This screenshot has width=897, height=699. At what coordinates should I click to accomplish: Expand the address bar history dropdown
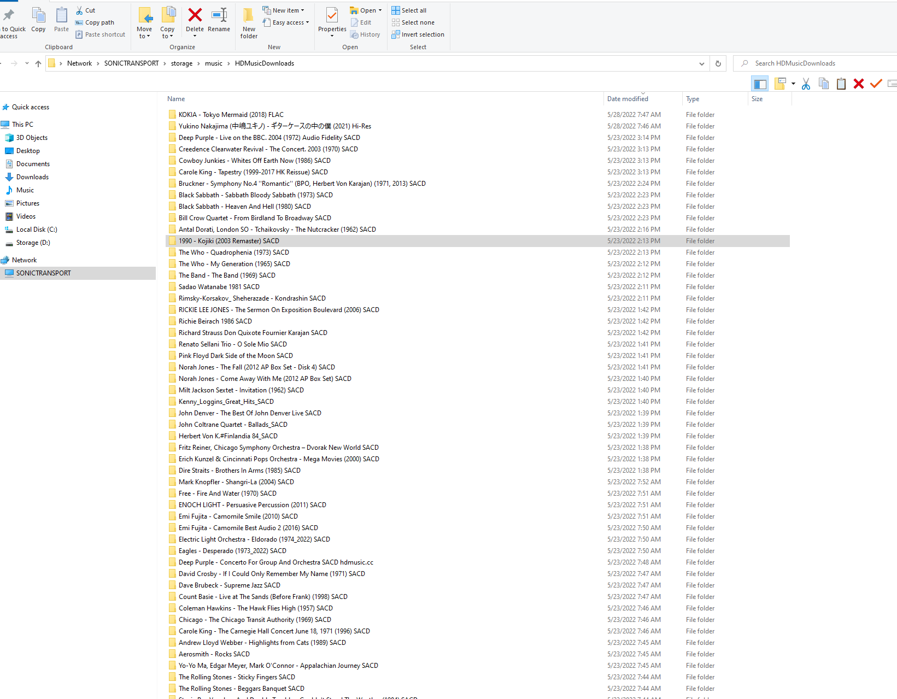702,63
